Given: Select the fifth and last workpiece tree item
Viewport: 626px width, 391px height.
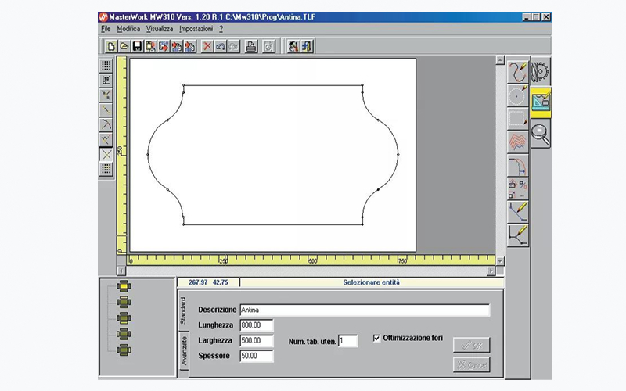Looking at the screenshot, I should click(x=124, y=350).
